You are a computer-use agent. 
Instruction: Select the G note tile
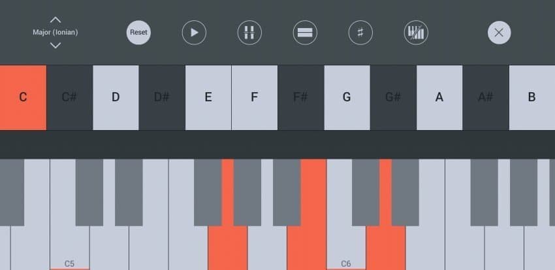tap(347, 97)
